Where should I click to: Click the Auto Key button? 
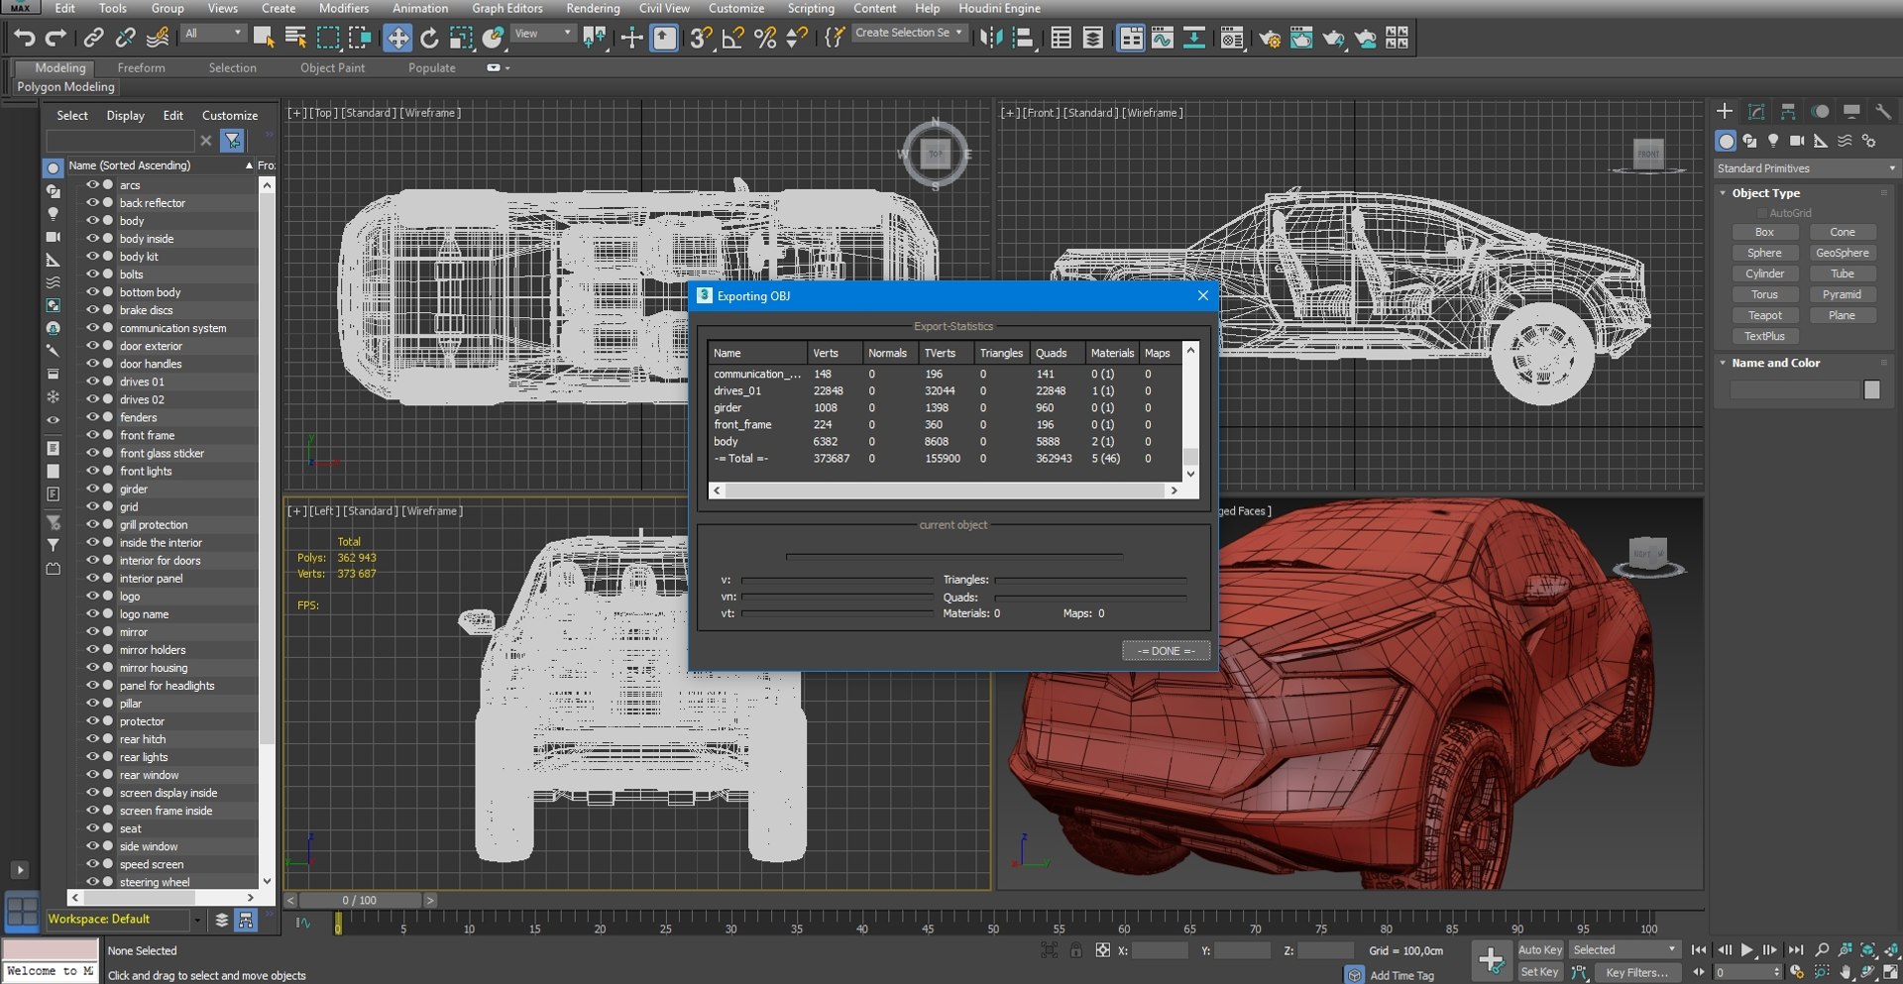[x=1540, y=949]
